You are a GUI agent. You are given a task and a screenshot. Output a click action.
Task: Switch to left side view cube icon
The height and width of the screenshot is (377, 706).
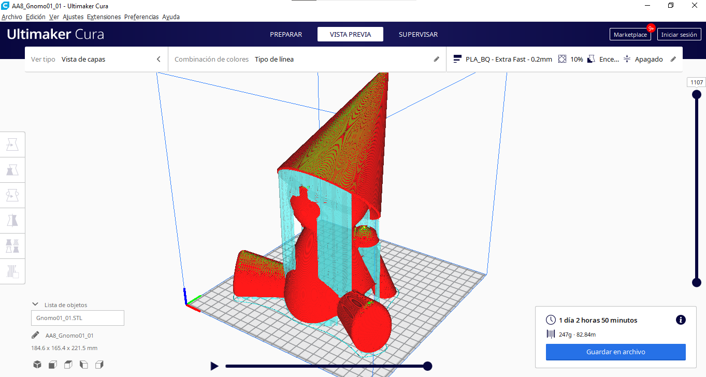pyautogui.click(x=83, y=365)
